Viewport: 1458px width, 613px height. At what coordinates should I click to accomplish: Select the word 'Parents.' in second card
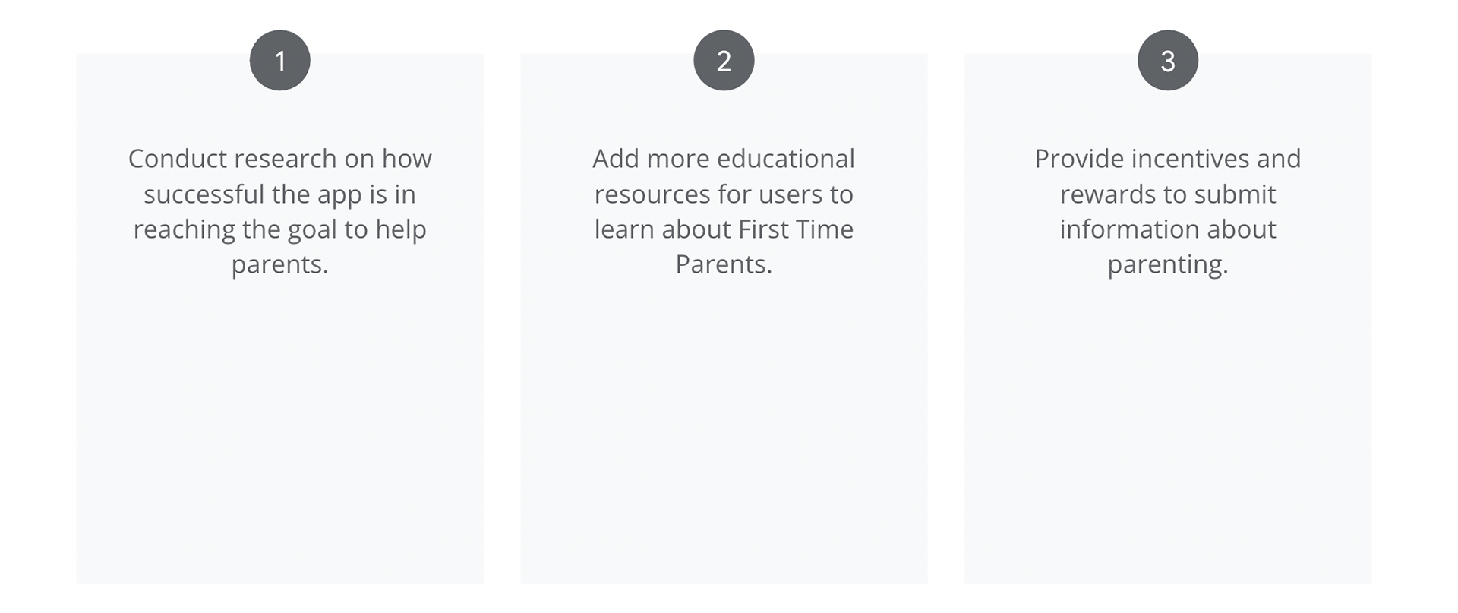click(x=724, y=264)
